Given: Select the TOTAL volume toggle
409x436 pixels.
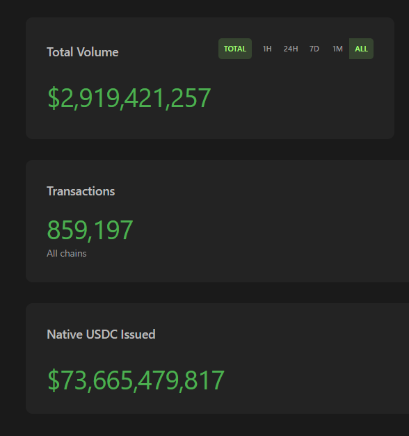Looking at the screenshot, I should 235,49.
